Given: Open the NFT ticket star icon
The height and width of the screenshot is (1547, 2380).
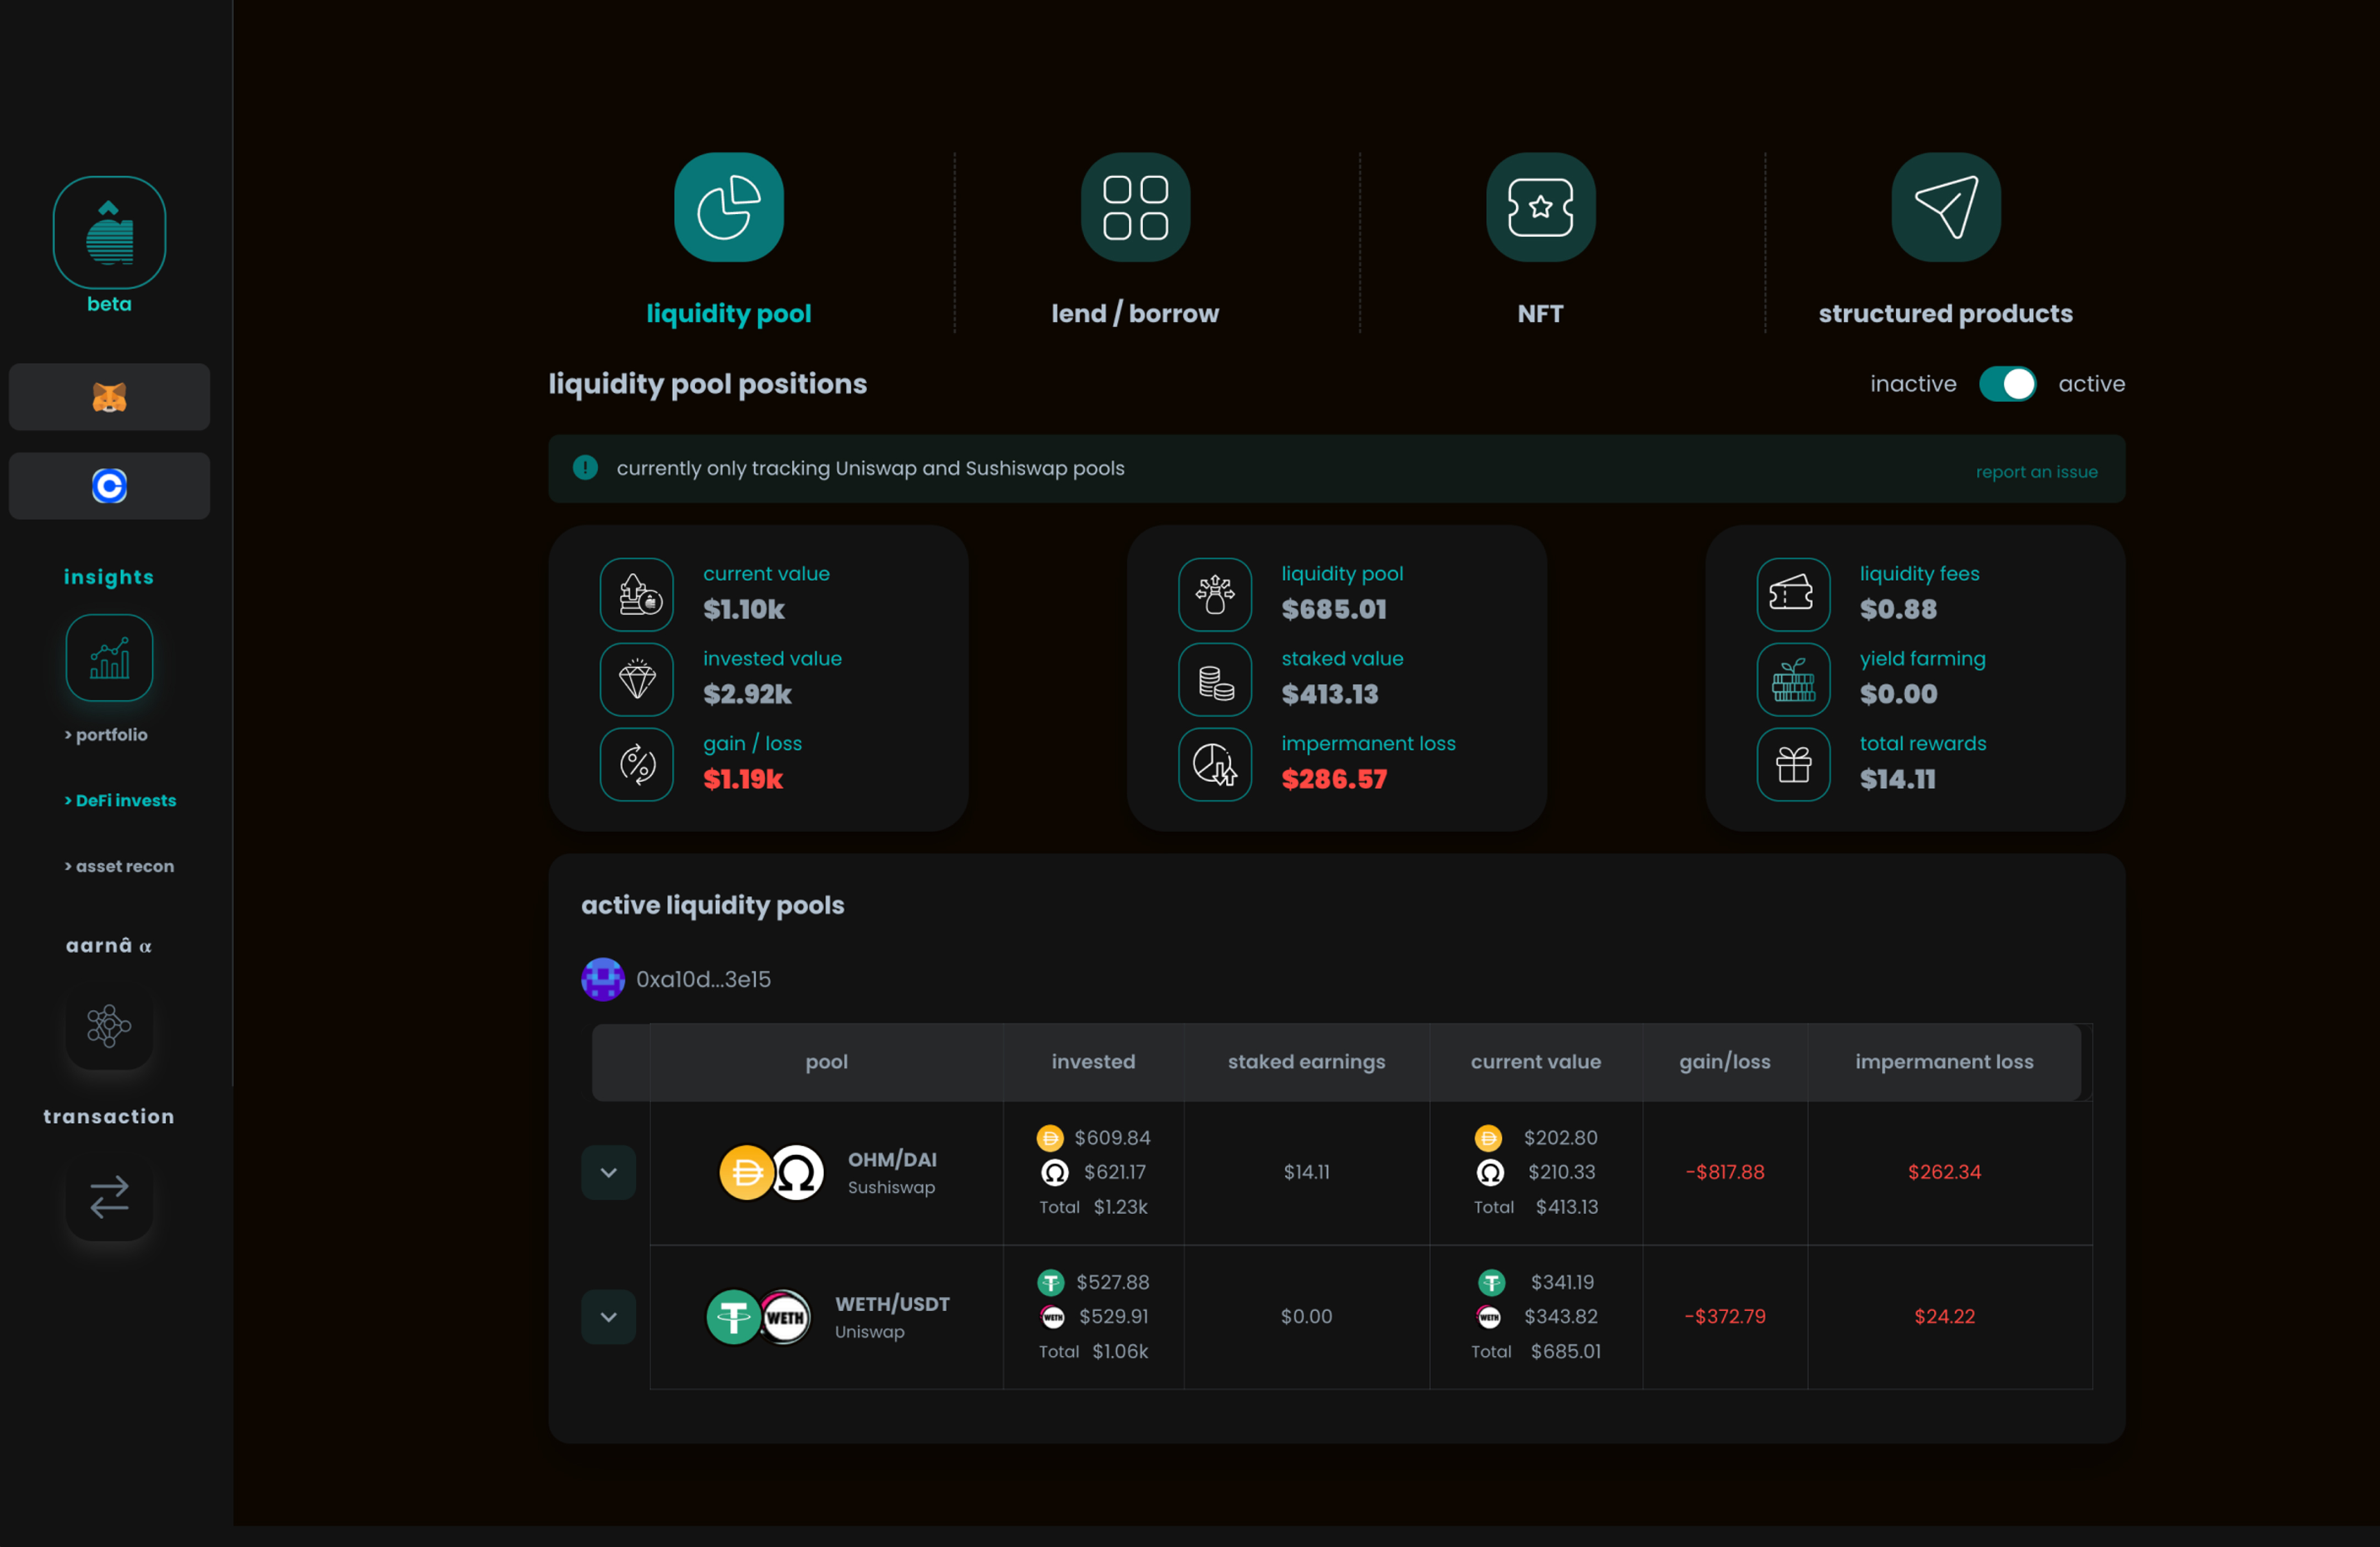Looking at the screenshot, I should point(1540,207).
